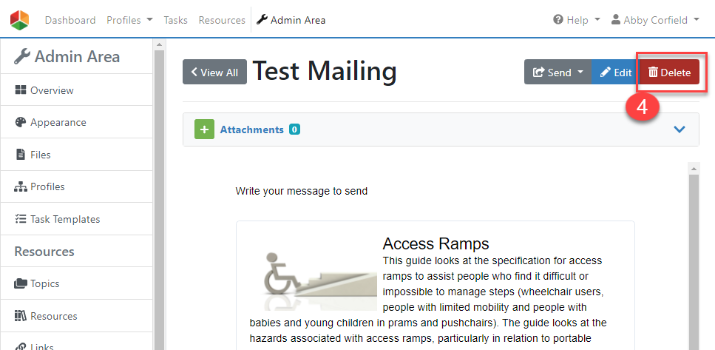Select Resources in the top navigation

point(222,20)
